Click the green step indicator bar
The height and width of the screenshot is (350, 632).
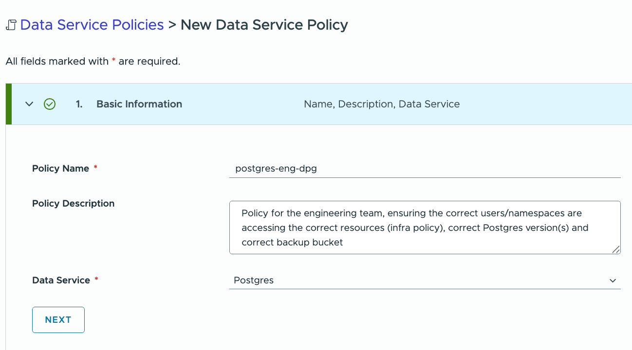click(8, 104)
